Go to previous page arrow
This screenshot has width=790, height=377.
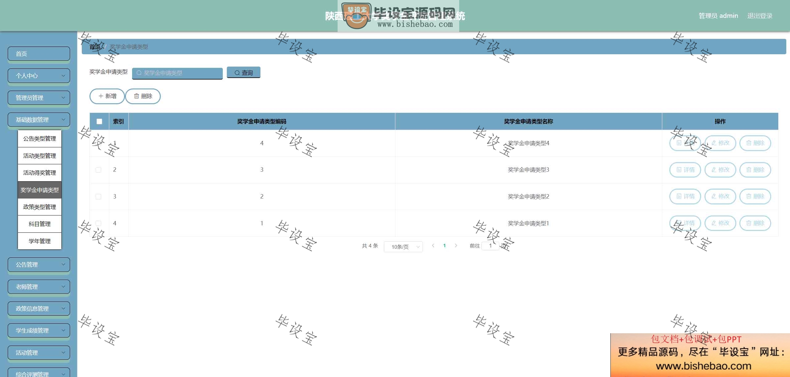tap(433, 246)
